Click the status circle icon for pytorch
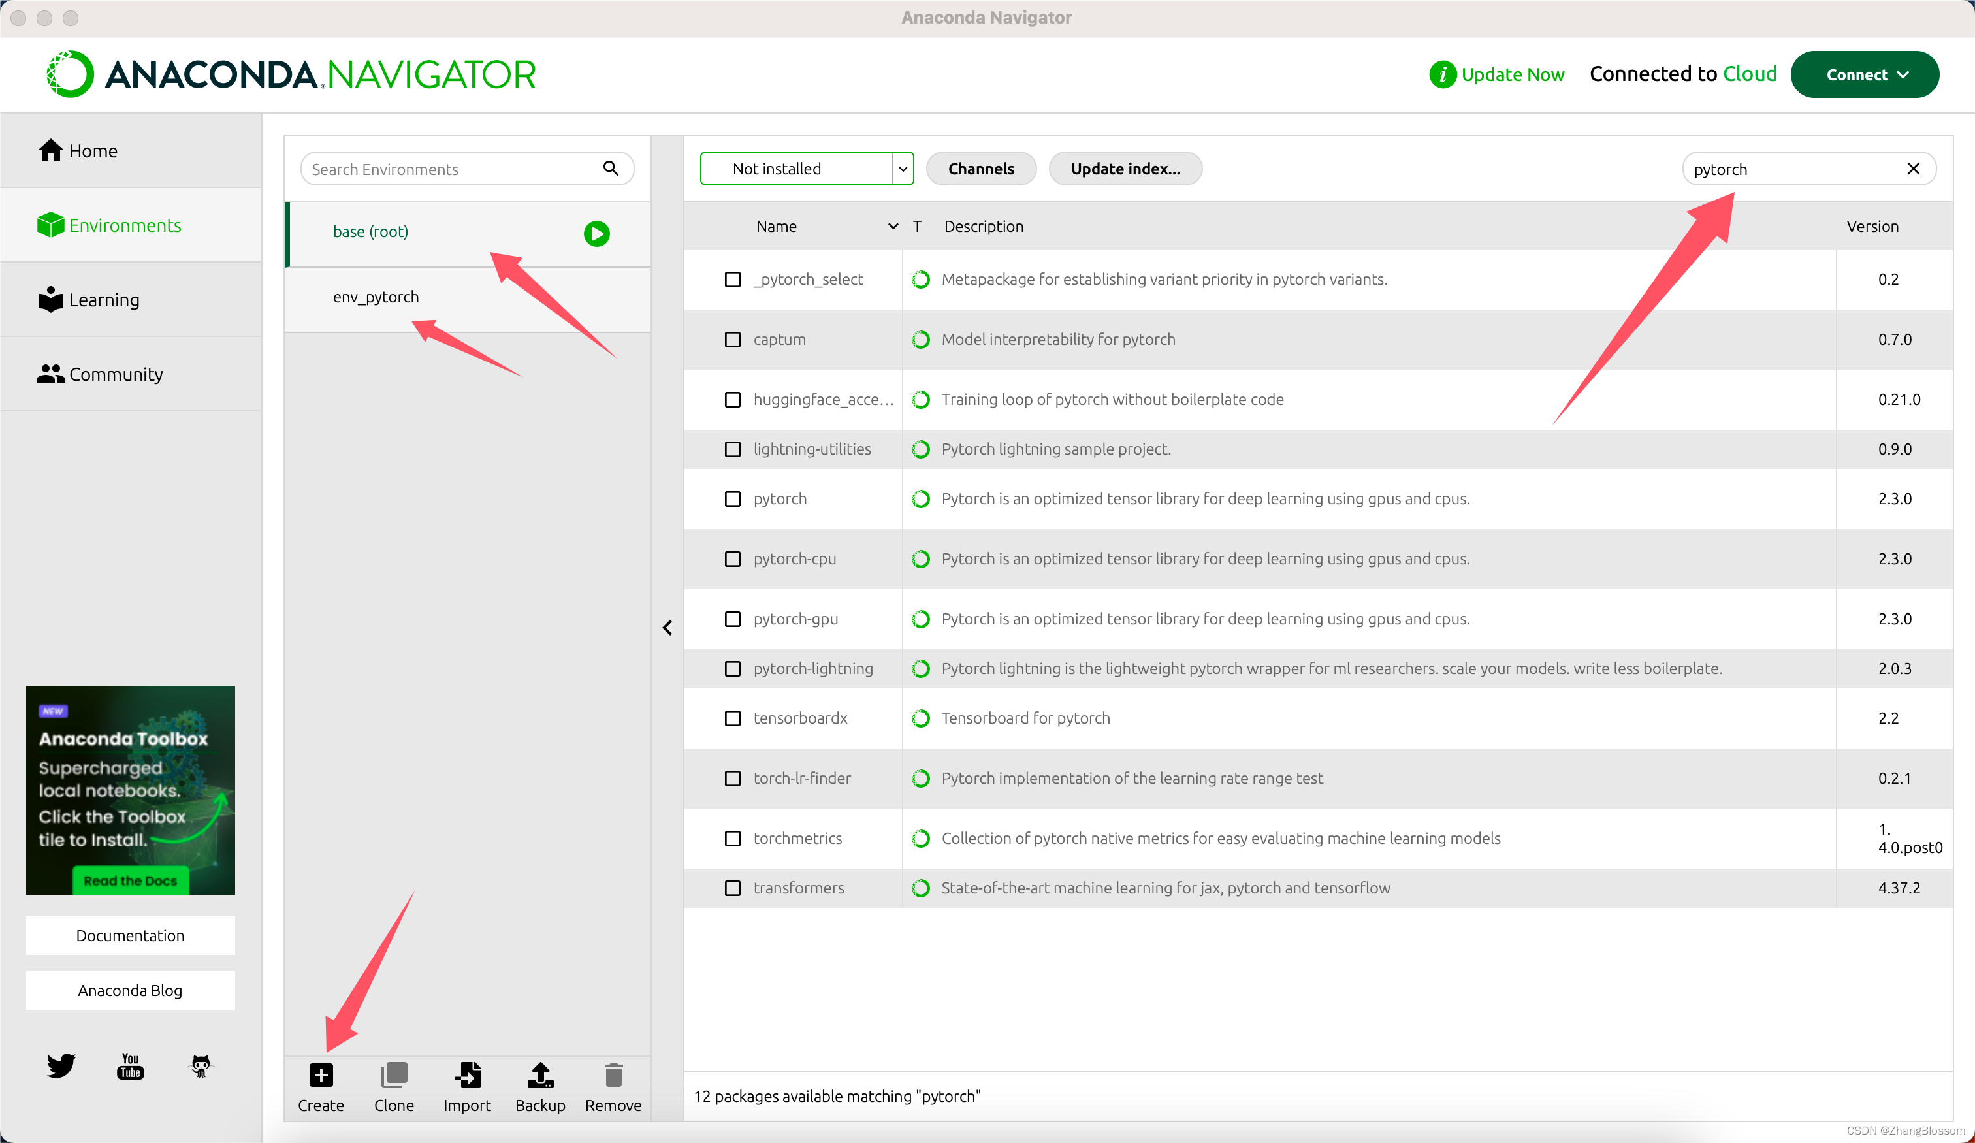1975x1143 pixels. (x=921, y=498)
